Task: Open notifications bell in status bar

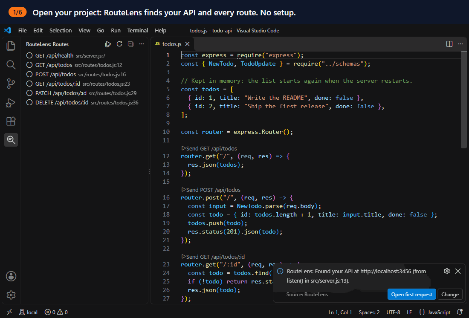Action: click(460, 312)
